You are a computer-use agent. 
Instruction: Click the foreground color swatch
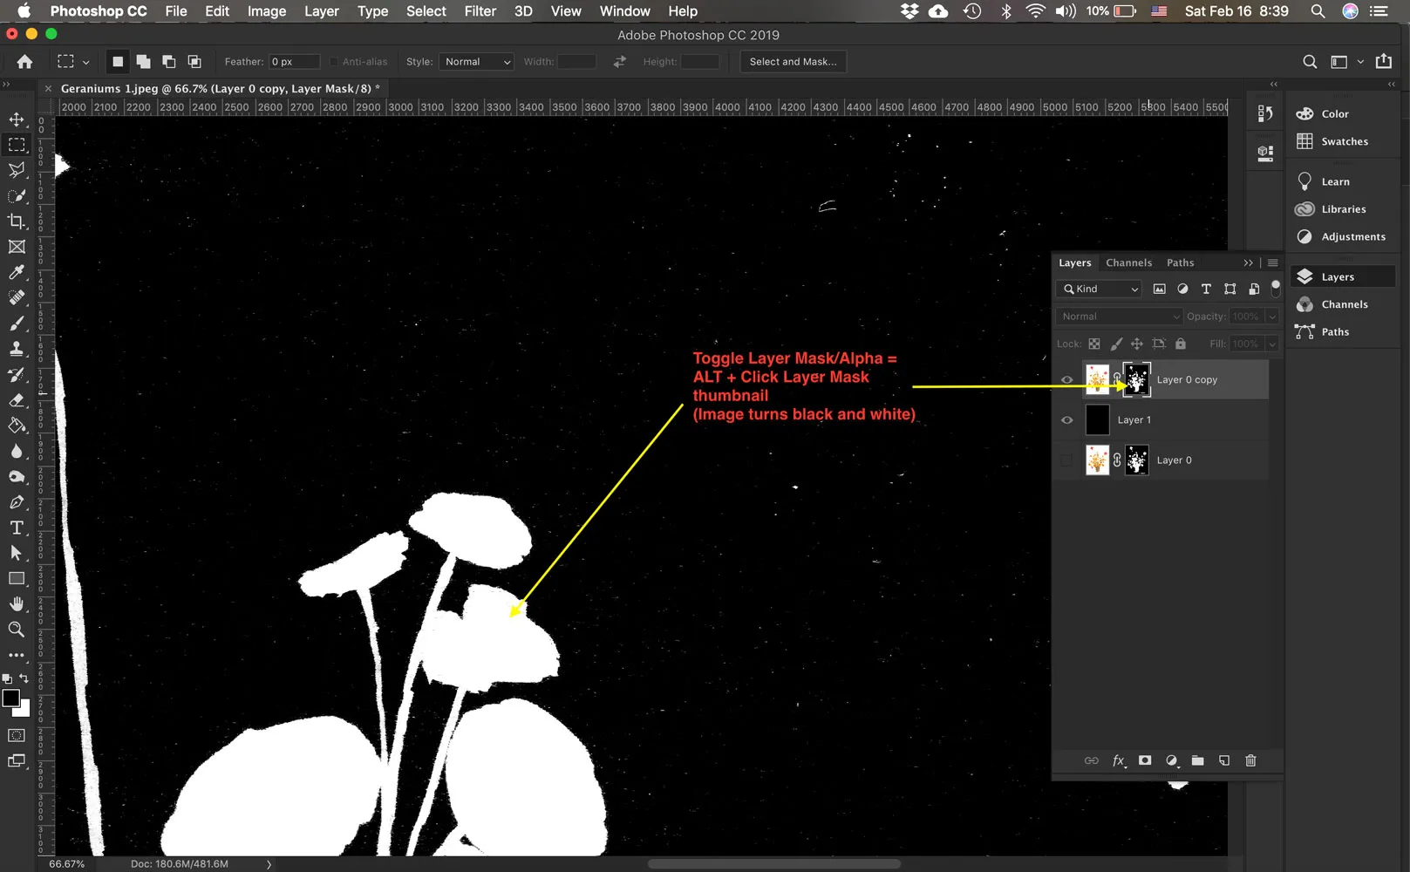pos(10,698)
